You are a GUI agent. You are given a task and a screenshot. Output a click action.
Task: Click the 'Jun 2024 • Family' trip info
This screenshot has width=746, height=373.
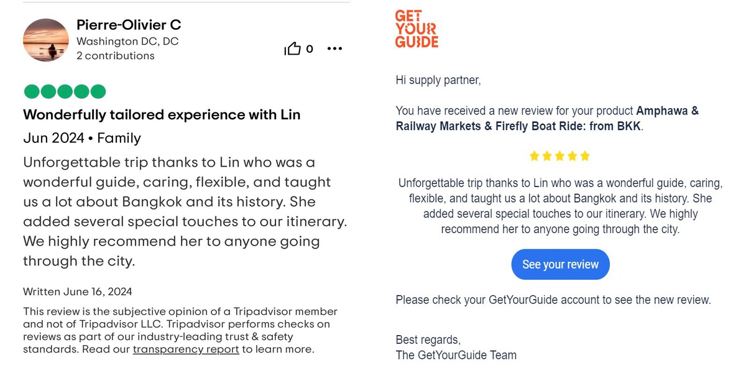point(82,138)
